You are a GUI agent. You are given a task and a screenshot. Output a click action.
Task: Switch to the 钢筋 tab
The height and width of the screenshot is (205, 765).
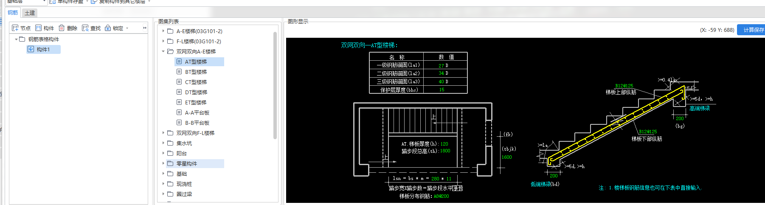click(x=13, y=13)
